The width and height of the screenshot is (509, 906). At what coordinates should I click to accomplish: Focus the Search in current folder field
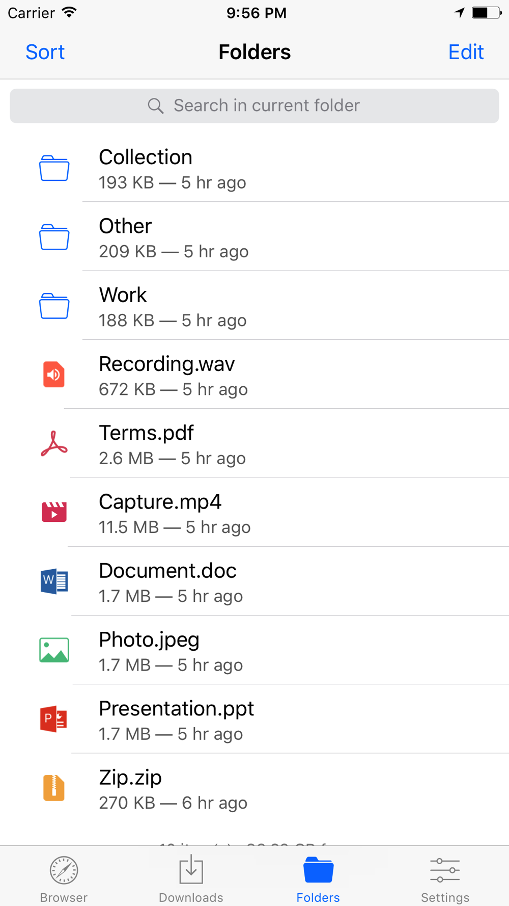coord(254,106)
